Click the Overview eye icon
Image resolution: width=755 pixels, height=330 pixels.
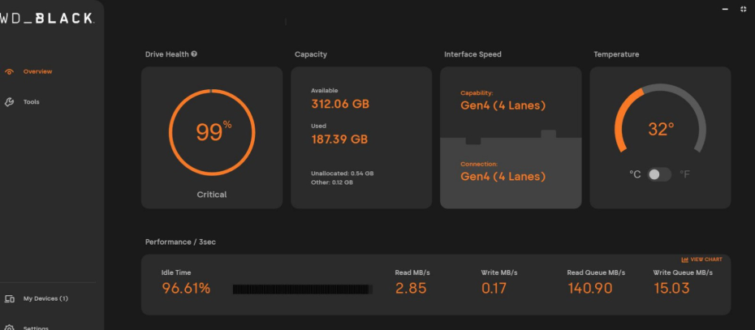coord(9,71)
